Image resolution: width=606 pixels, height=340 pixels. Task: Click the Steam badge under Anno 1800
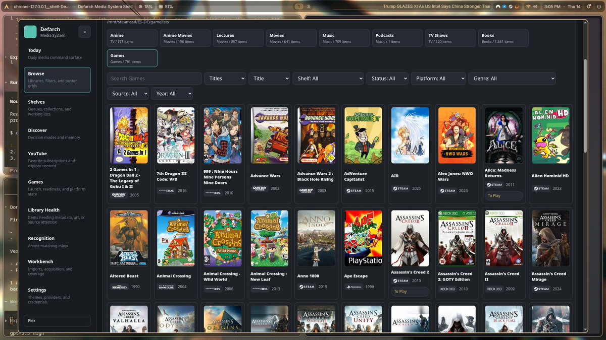click(x=307, y=287)
